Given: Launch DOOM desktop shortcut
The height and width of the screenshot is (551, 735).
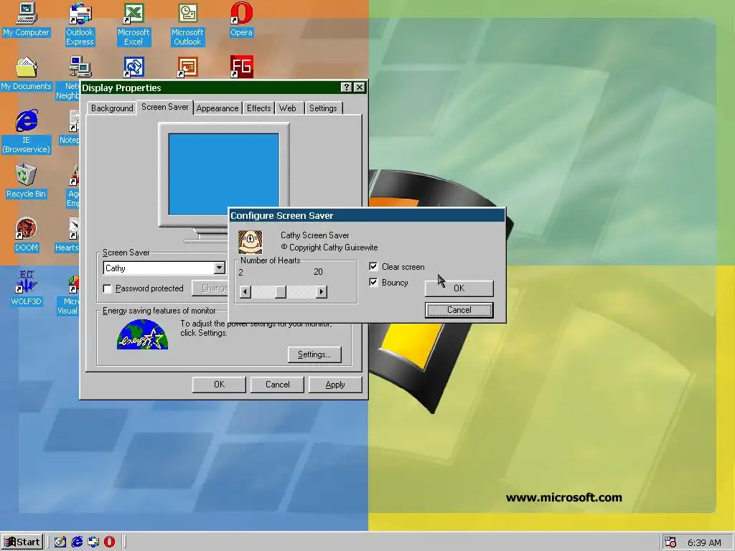Looking at the screenshot, I should click(x=27, y=235).
